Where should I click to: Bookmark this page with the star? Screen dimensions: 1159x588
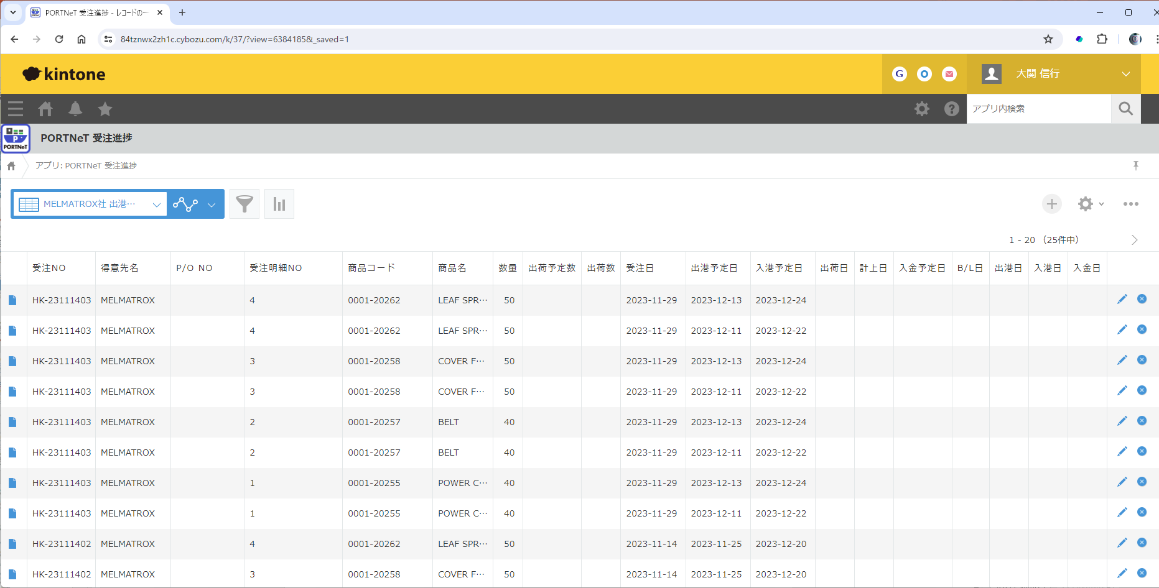click(x=1048, y=39)
